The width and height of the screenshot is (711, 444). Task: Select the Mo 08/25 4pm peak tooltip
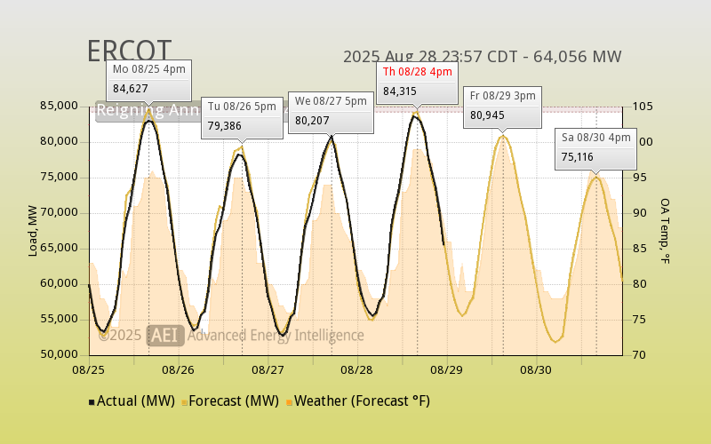(x=148, y=80)
